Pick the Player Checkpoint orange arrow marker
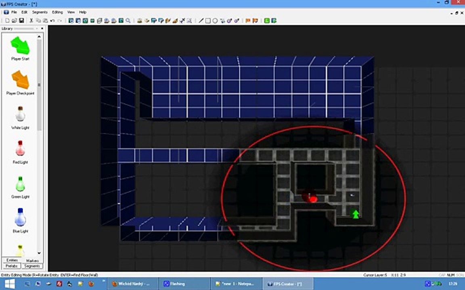465x290 pixels. point(21,80)
